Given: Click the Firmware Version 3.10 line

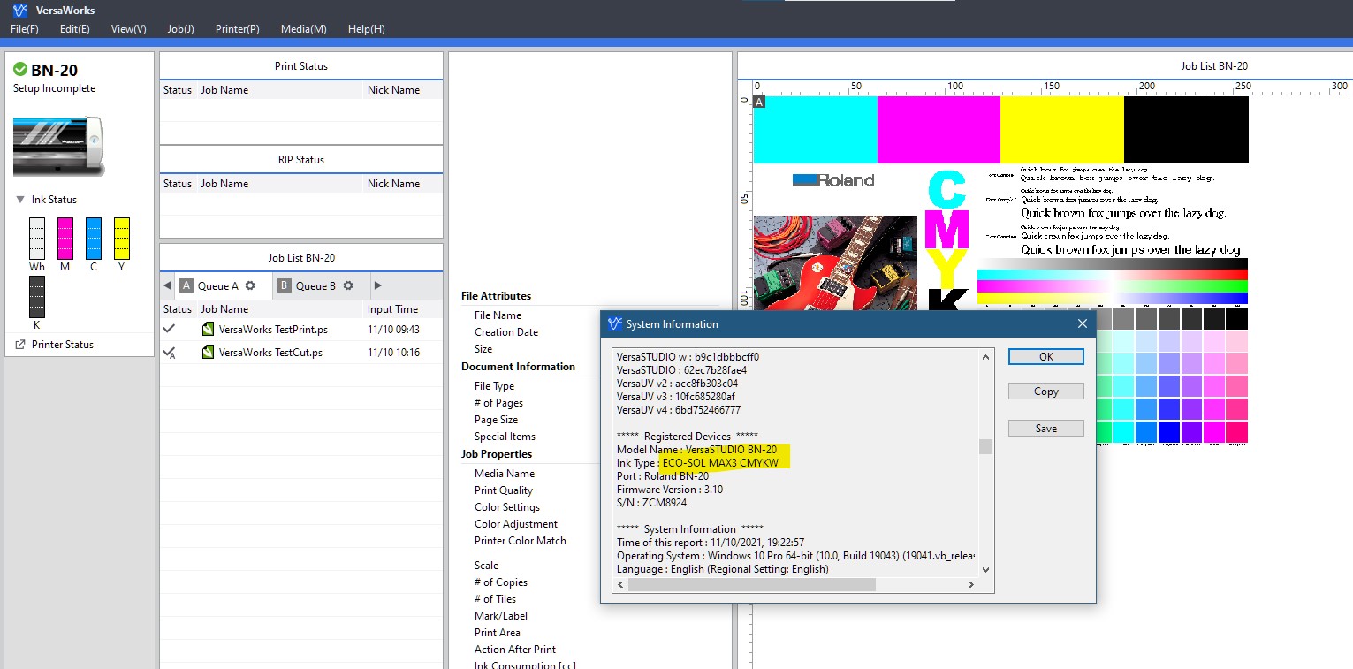Looking at the screenshot, I should (670, 490).
